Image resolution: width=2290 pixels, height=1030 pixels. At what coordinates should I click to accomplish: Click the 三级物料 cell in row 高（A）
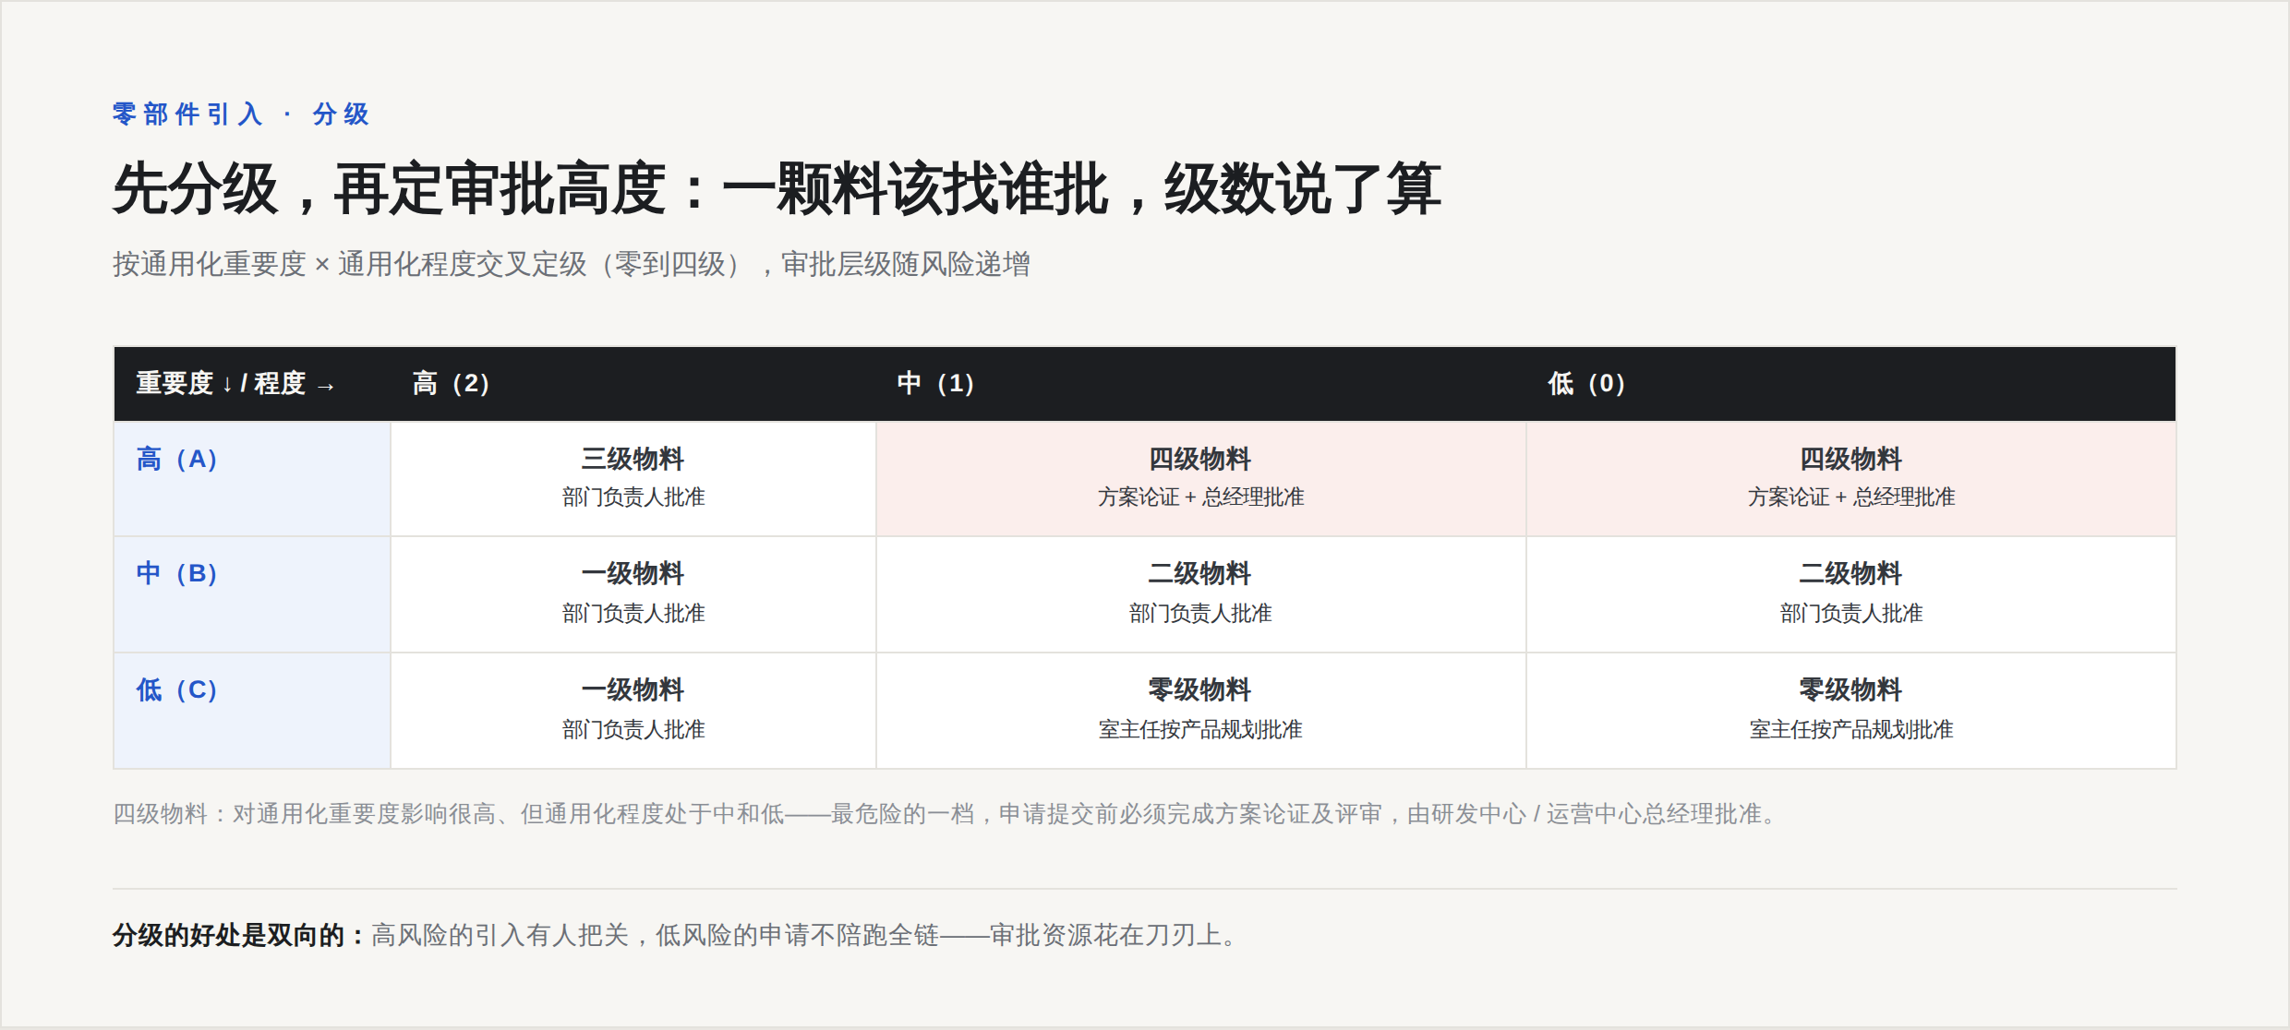pyautogui.click(x=633, y=479)
